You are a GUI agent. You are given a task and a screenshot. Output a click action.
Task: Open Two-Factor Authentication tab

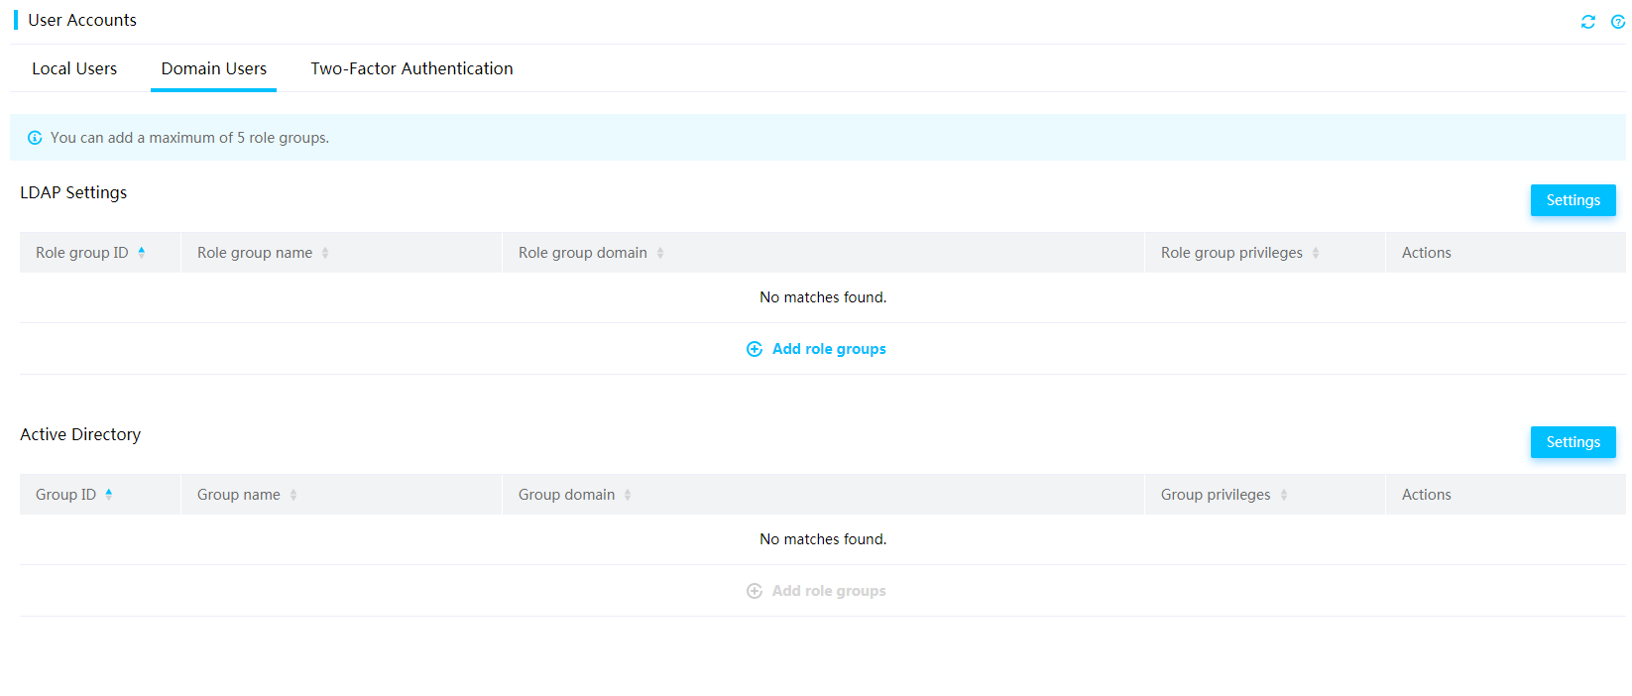click(411, 68)
